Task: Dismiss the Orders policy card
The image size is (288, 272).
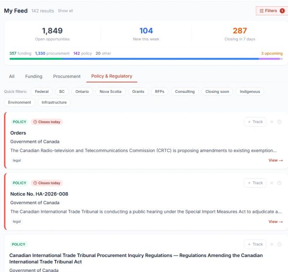Action: click(272, 122)
